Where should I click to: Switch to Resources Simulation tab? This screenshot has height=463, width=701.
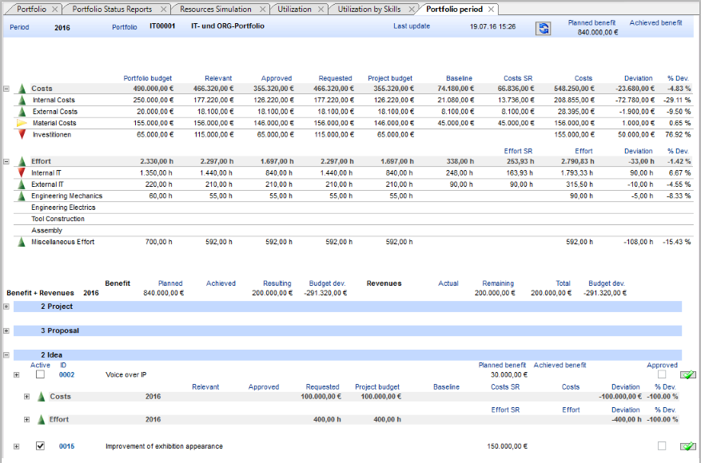pos(216,9)
